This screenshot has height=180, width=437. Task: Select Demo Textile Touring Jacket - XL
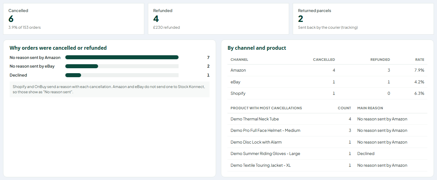click(327, 165)
